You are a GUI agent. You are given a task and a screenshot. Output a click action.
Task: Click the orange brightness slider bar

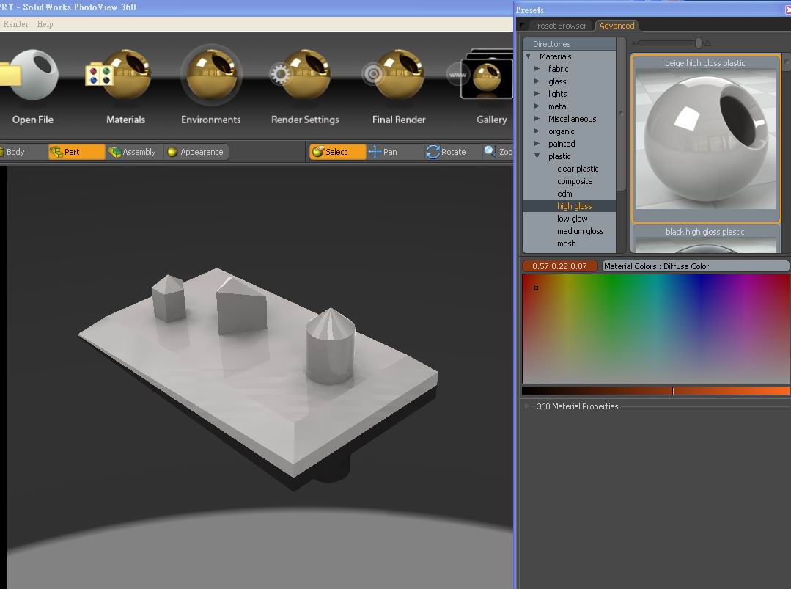click(x=656, y=391)
